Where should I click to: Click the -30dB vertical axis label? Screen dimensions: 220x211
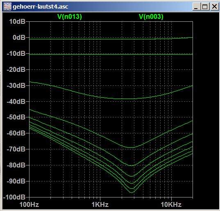pos(16,85)
